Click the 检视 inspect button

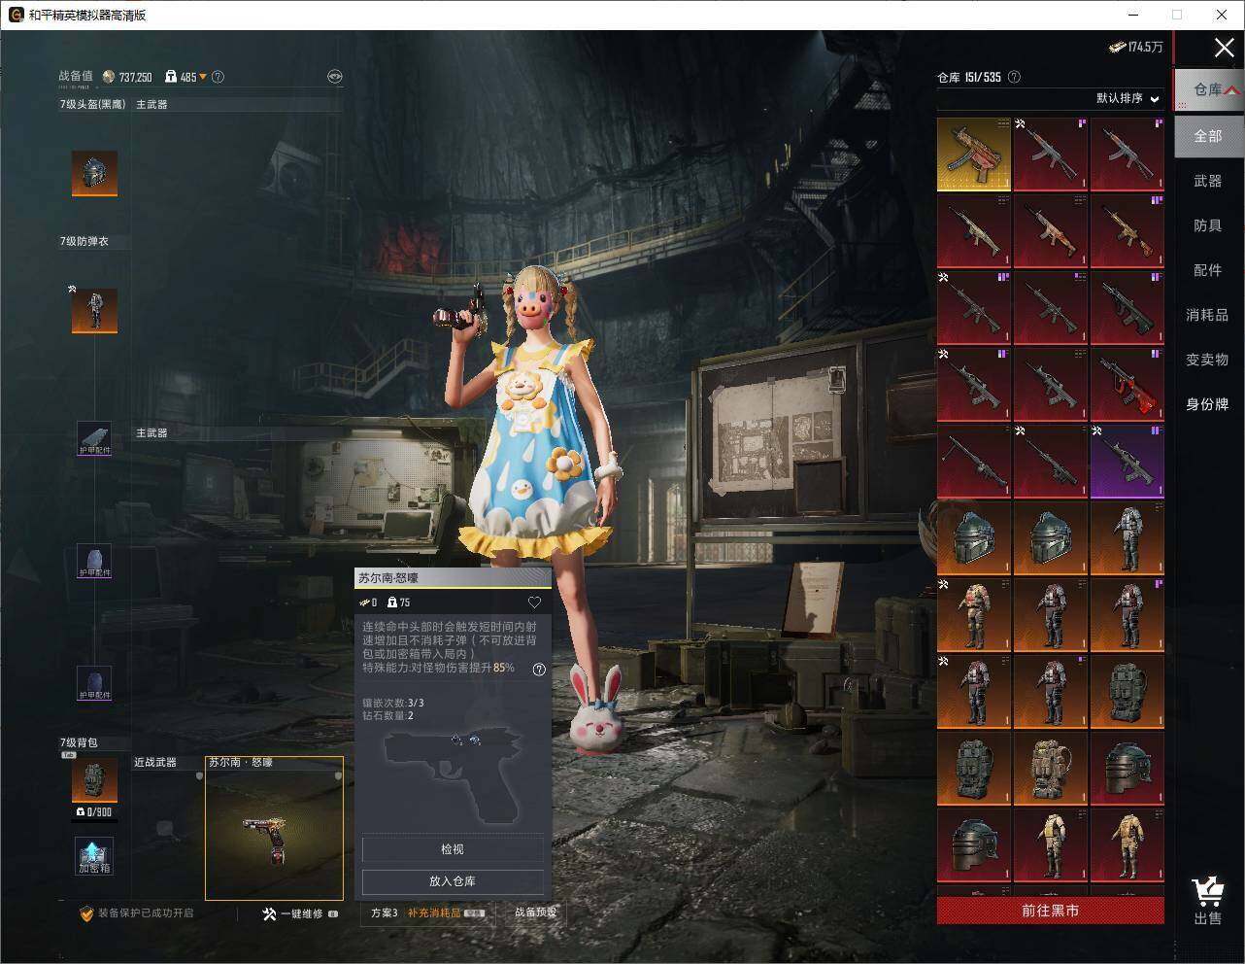tap(453, 849)
